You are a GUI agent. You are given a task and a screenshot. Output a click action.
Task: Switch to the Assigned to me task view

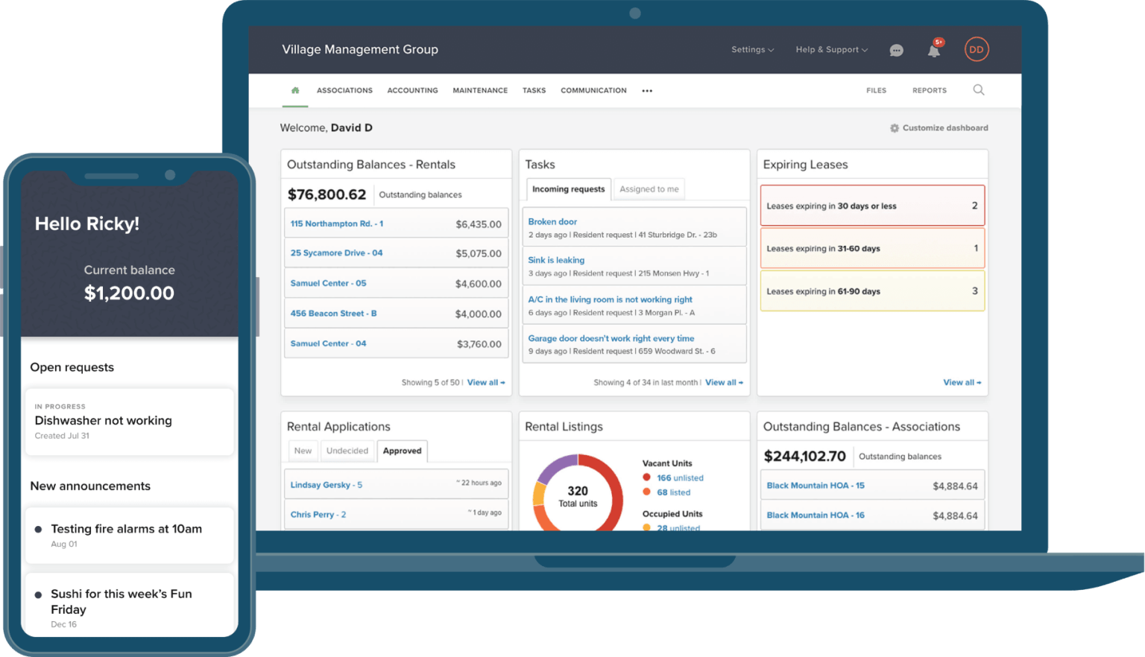pos(649,188)
